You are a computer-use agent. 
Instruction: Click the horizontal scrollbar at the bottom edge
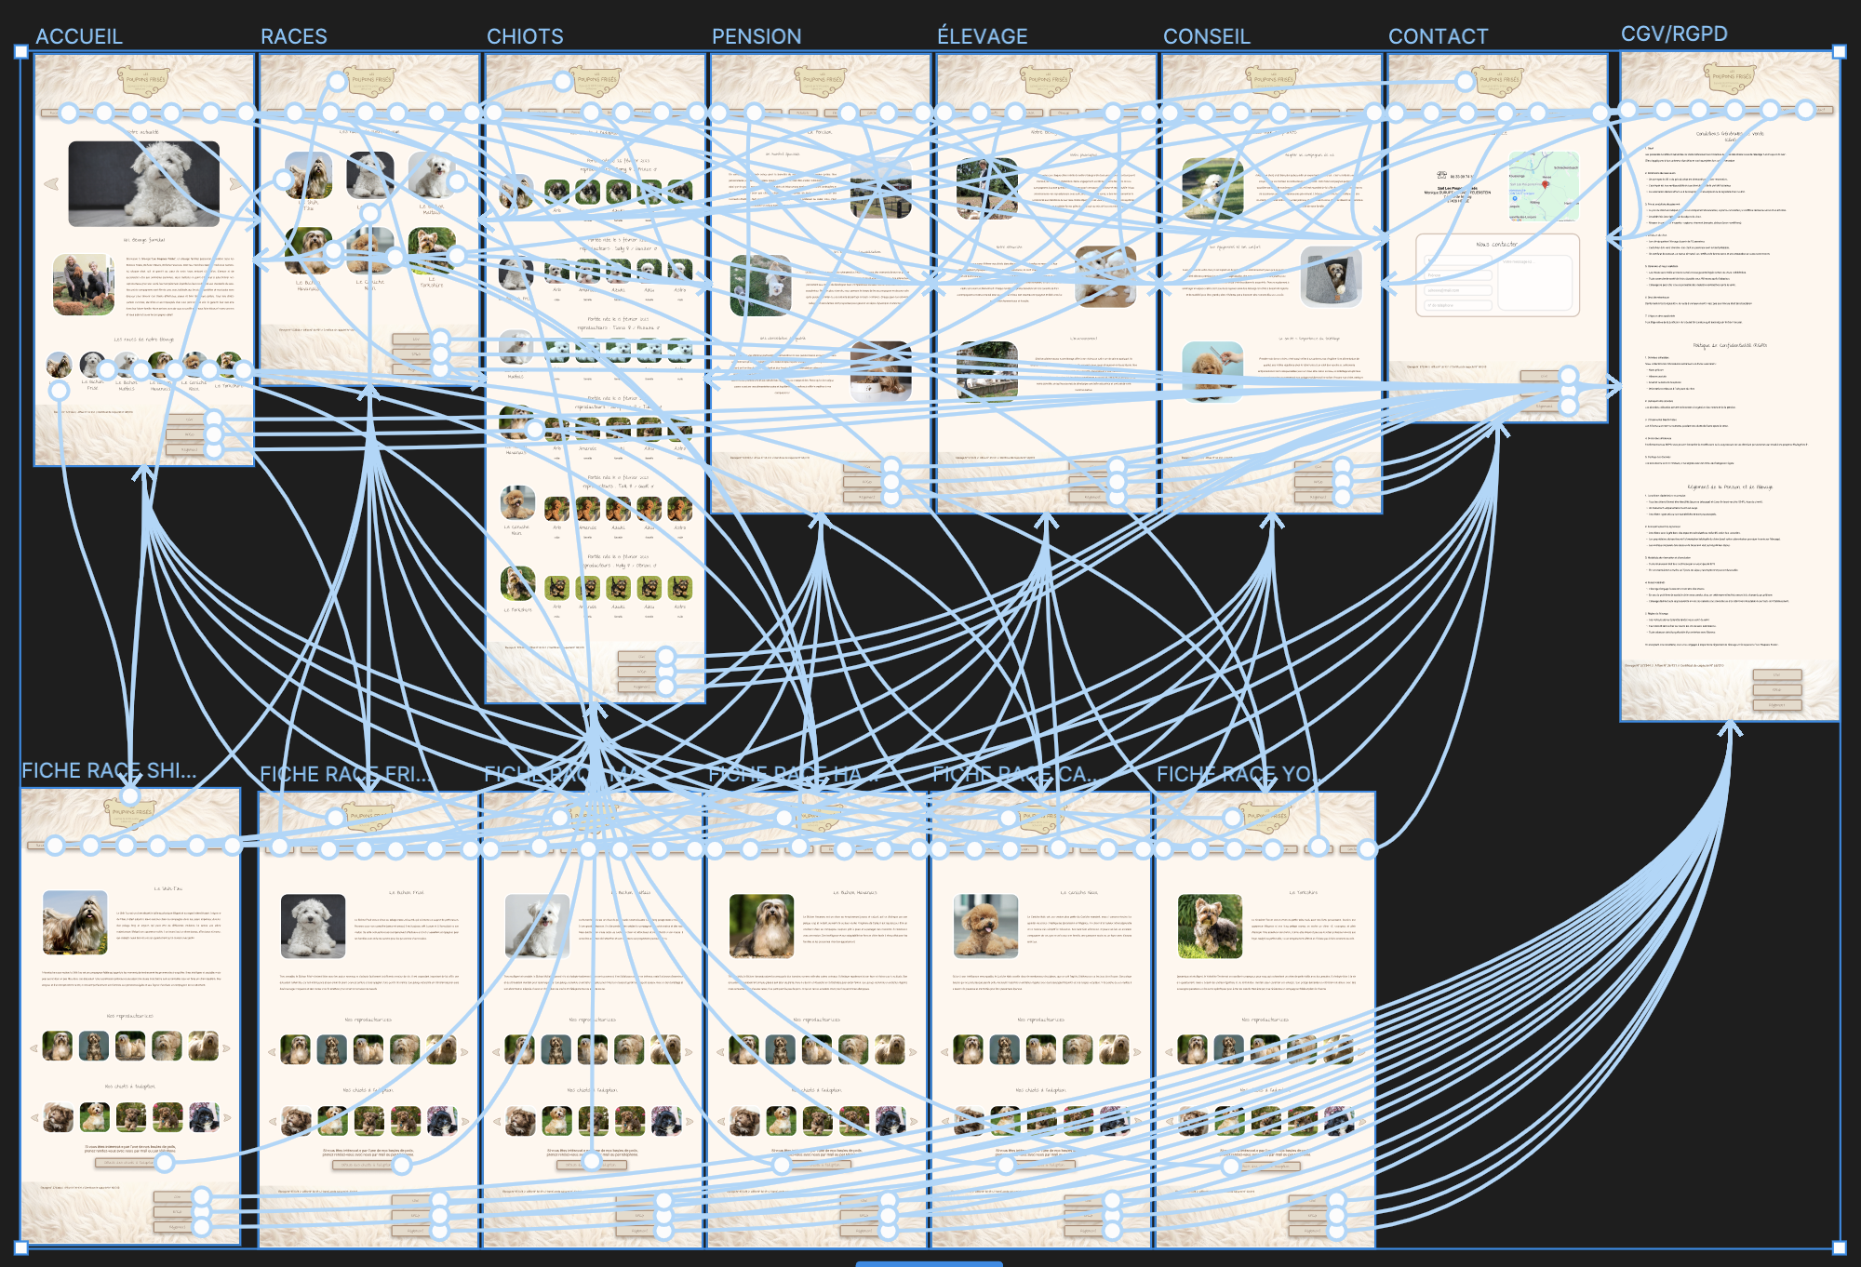929,1263
